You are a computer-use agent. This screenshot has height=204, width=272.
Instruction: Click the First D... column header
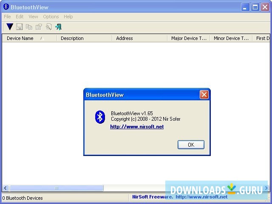coord(261,38)
